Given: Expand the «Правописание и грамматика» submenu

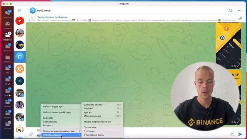Looking at the screenshot, I should pyautogui.click(x=61, y=131).
